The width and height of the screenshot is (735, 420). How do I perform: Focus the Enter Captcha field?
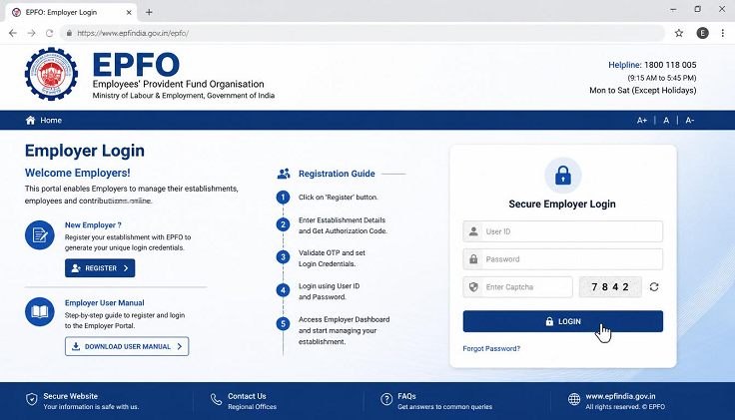[x=518, y=287]
